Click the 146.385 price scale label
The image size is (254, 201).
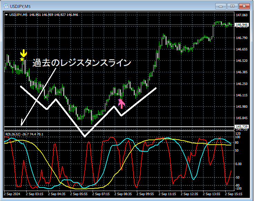[x=242, y=72]
